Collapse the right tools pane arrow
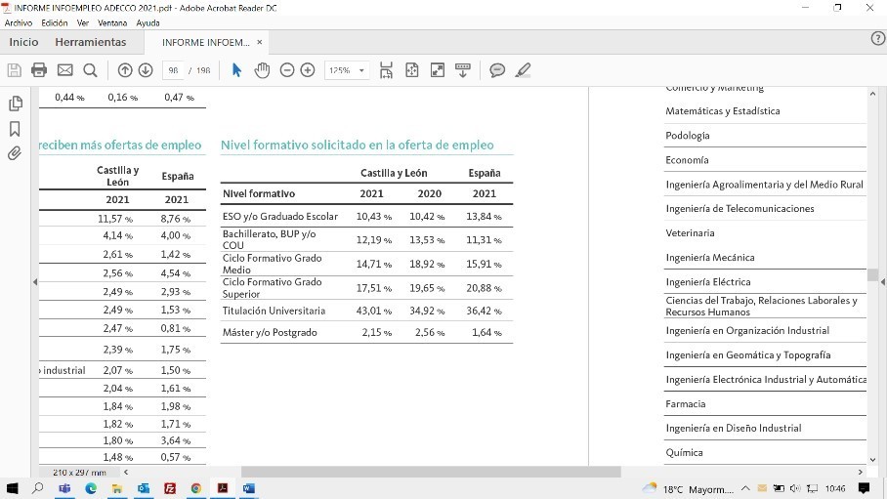This screenshot has width=887, height=499. coord(883,282)
